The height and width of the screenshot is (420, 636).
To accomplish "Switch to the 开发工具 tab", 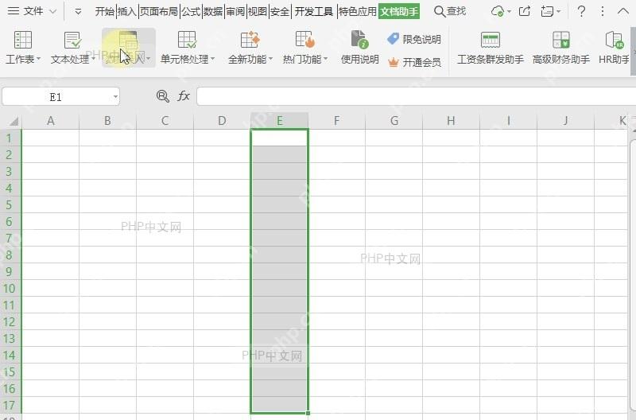I will coord(313,11).
